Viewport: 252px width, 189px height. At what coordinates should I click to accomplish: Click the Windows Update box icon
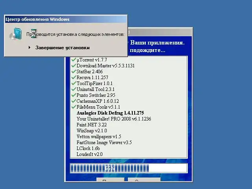(x=16, y=34)
